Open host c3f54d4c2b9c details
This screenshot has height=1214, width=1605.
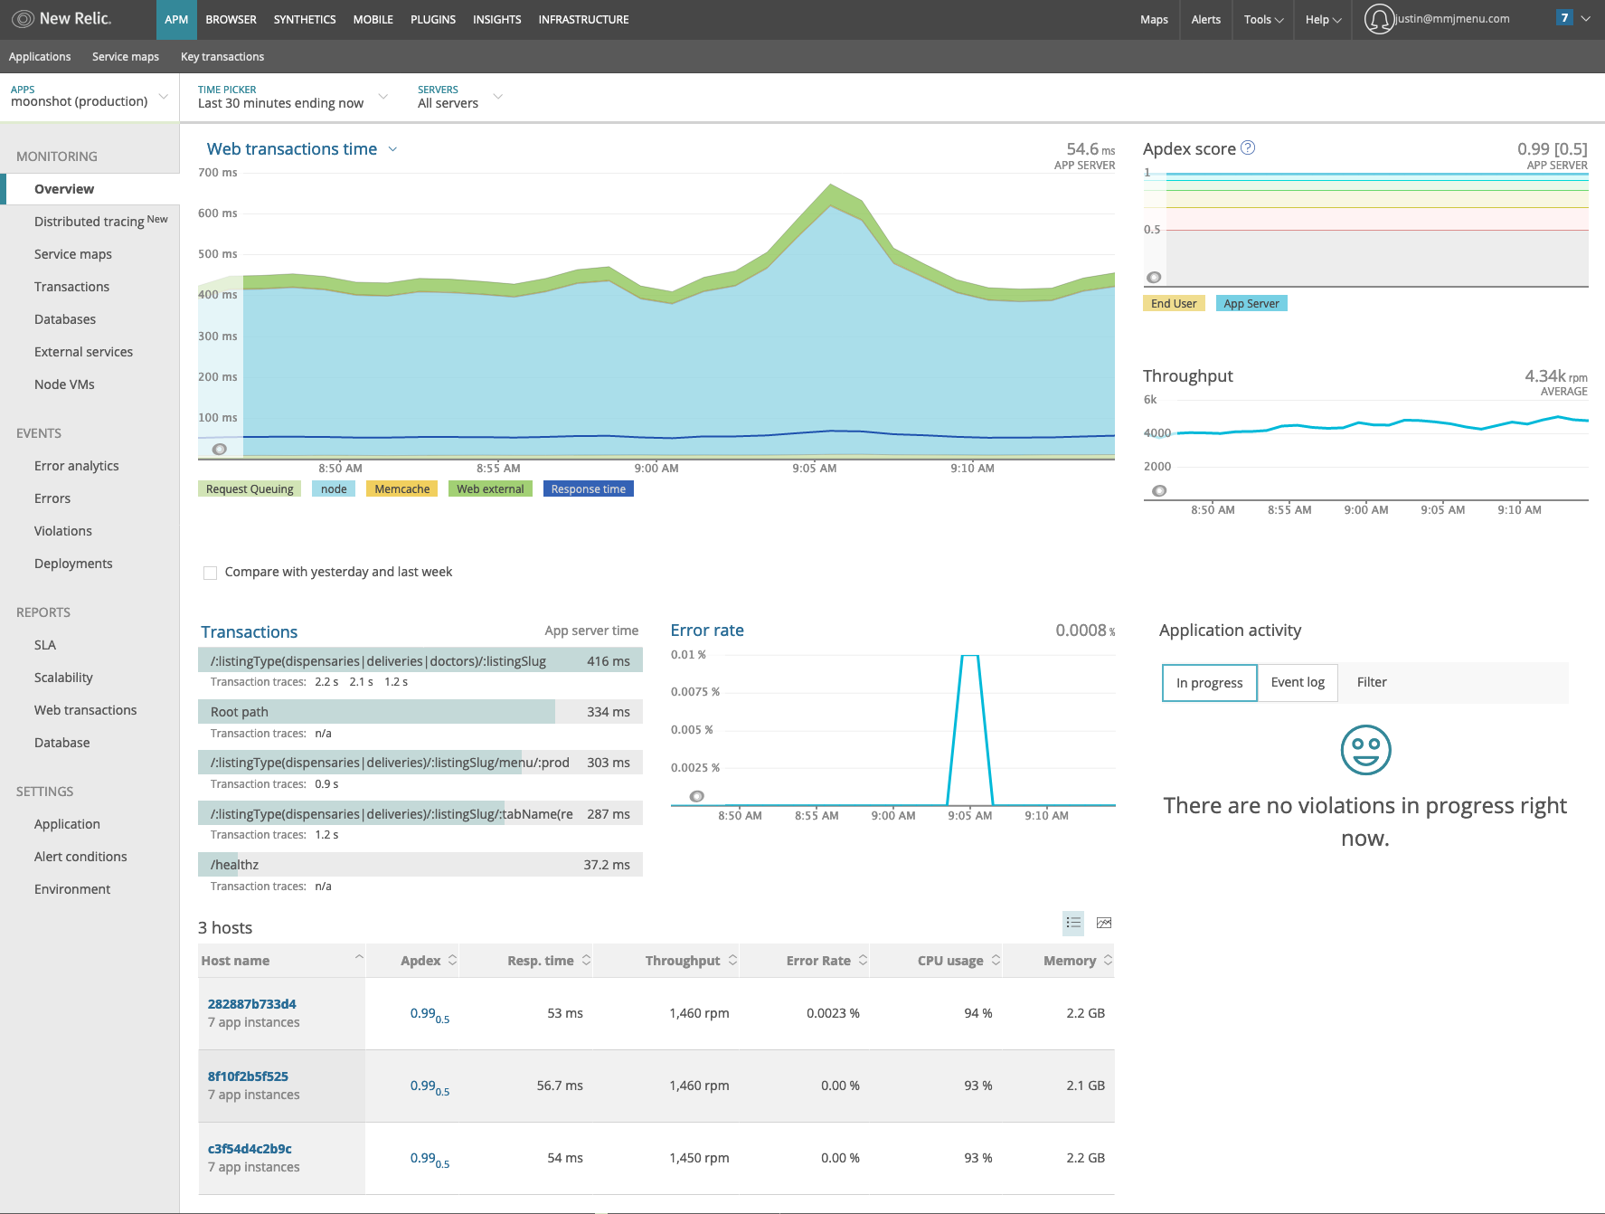pos(250,1149)
